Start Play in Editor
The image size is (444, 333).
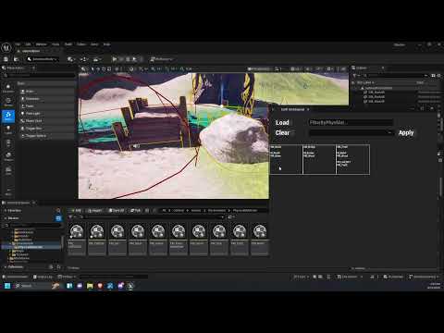115,59
